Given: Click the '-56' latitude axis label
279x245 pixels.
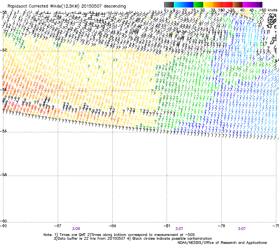Looking at the screenshot, I should point(3,131).
